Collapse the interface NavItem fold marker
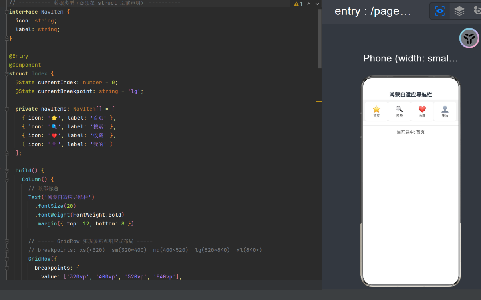Screen dimensions: 481x300 coord(6,12)
